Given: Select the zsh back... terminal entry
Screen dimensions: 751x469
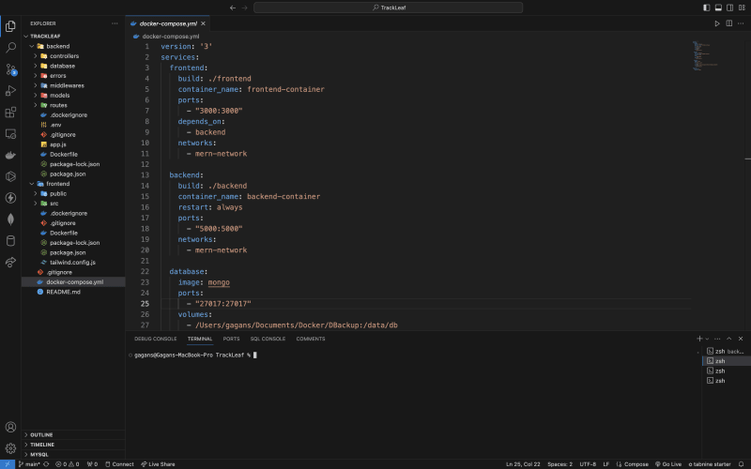Looking at the screenshot, I should tap(726, 351).
